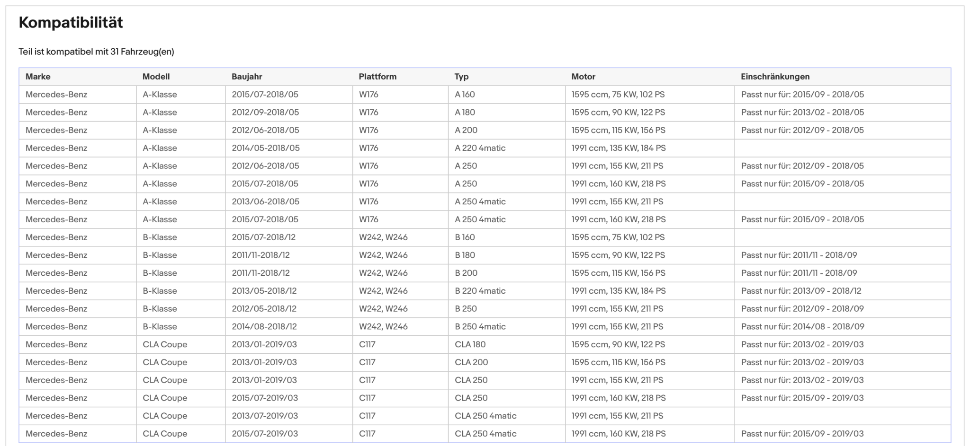Click 'A-Klasse' in the A 220 4matic row
This screenshot has height=446, width=970.
click(160, 148)
